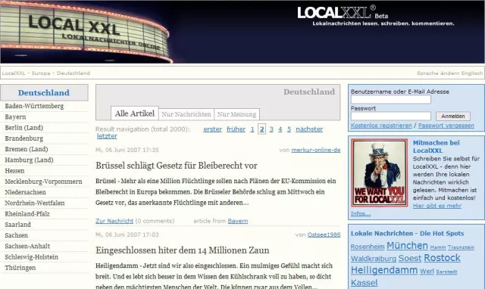Click LocalXXL in the breadcrumb

pos(14,73)
